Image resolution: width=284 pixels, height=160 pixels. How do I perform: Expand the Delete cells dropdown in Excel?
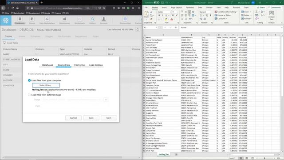click(x=251, y=15)
